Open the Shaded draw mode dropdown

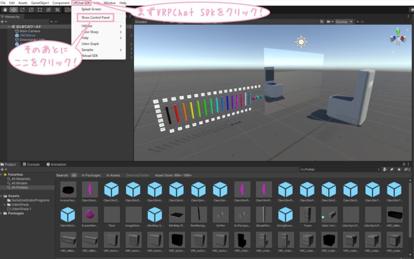click(149, 22)
